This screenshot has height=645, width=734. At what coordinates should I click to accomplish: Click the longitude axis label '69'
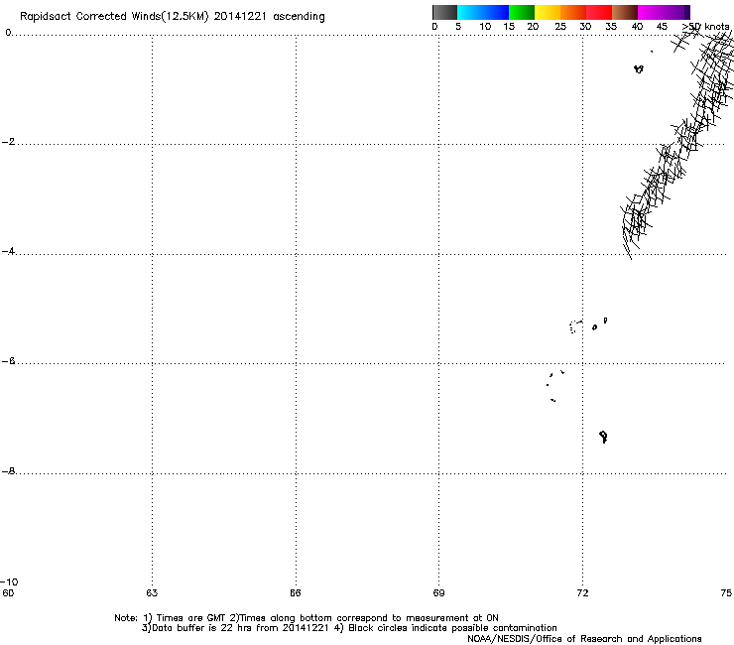[438, 593]
